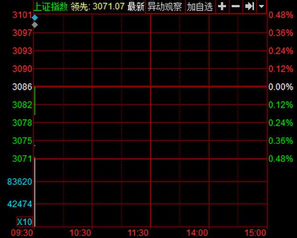This screenshot has height=238, width=297.
Task: Open the toolbar dropdown arrow
Action: point(261,6)
